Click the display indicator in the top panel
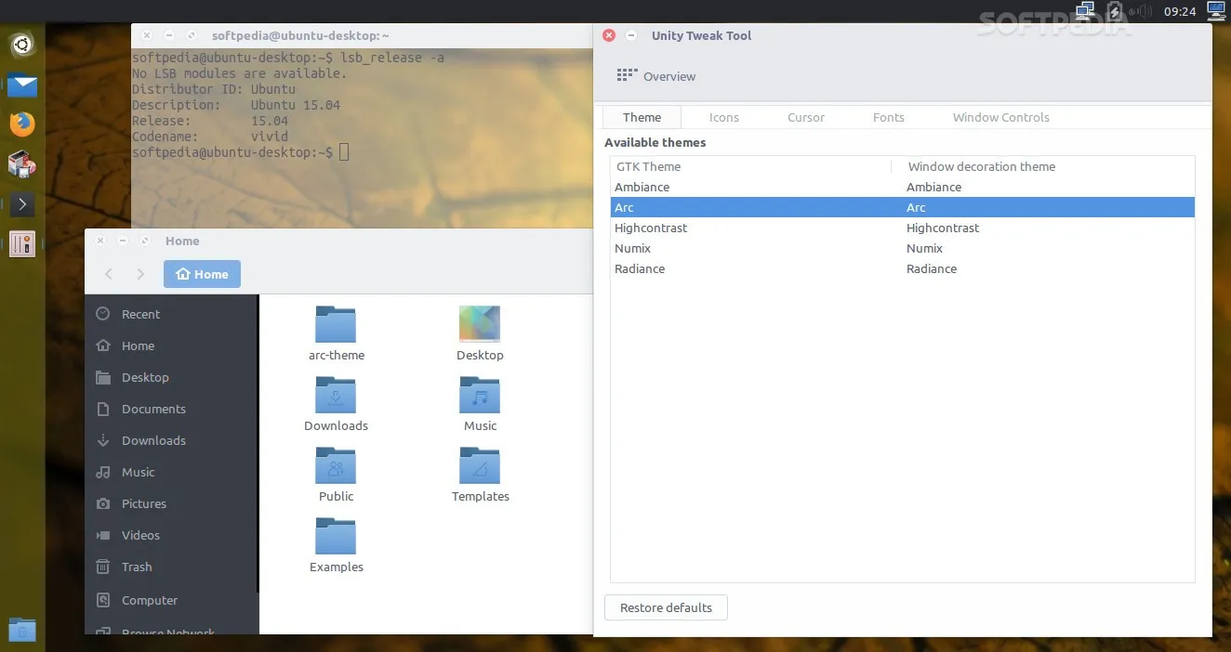The width and height of the screenshot is (1231, 652). click(1084, 11)
